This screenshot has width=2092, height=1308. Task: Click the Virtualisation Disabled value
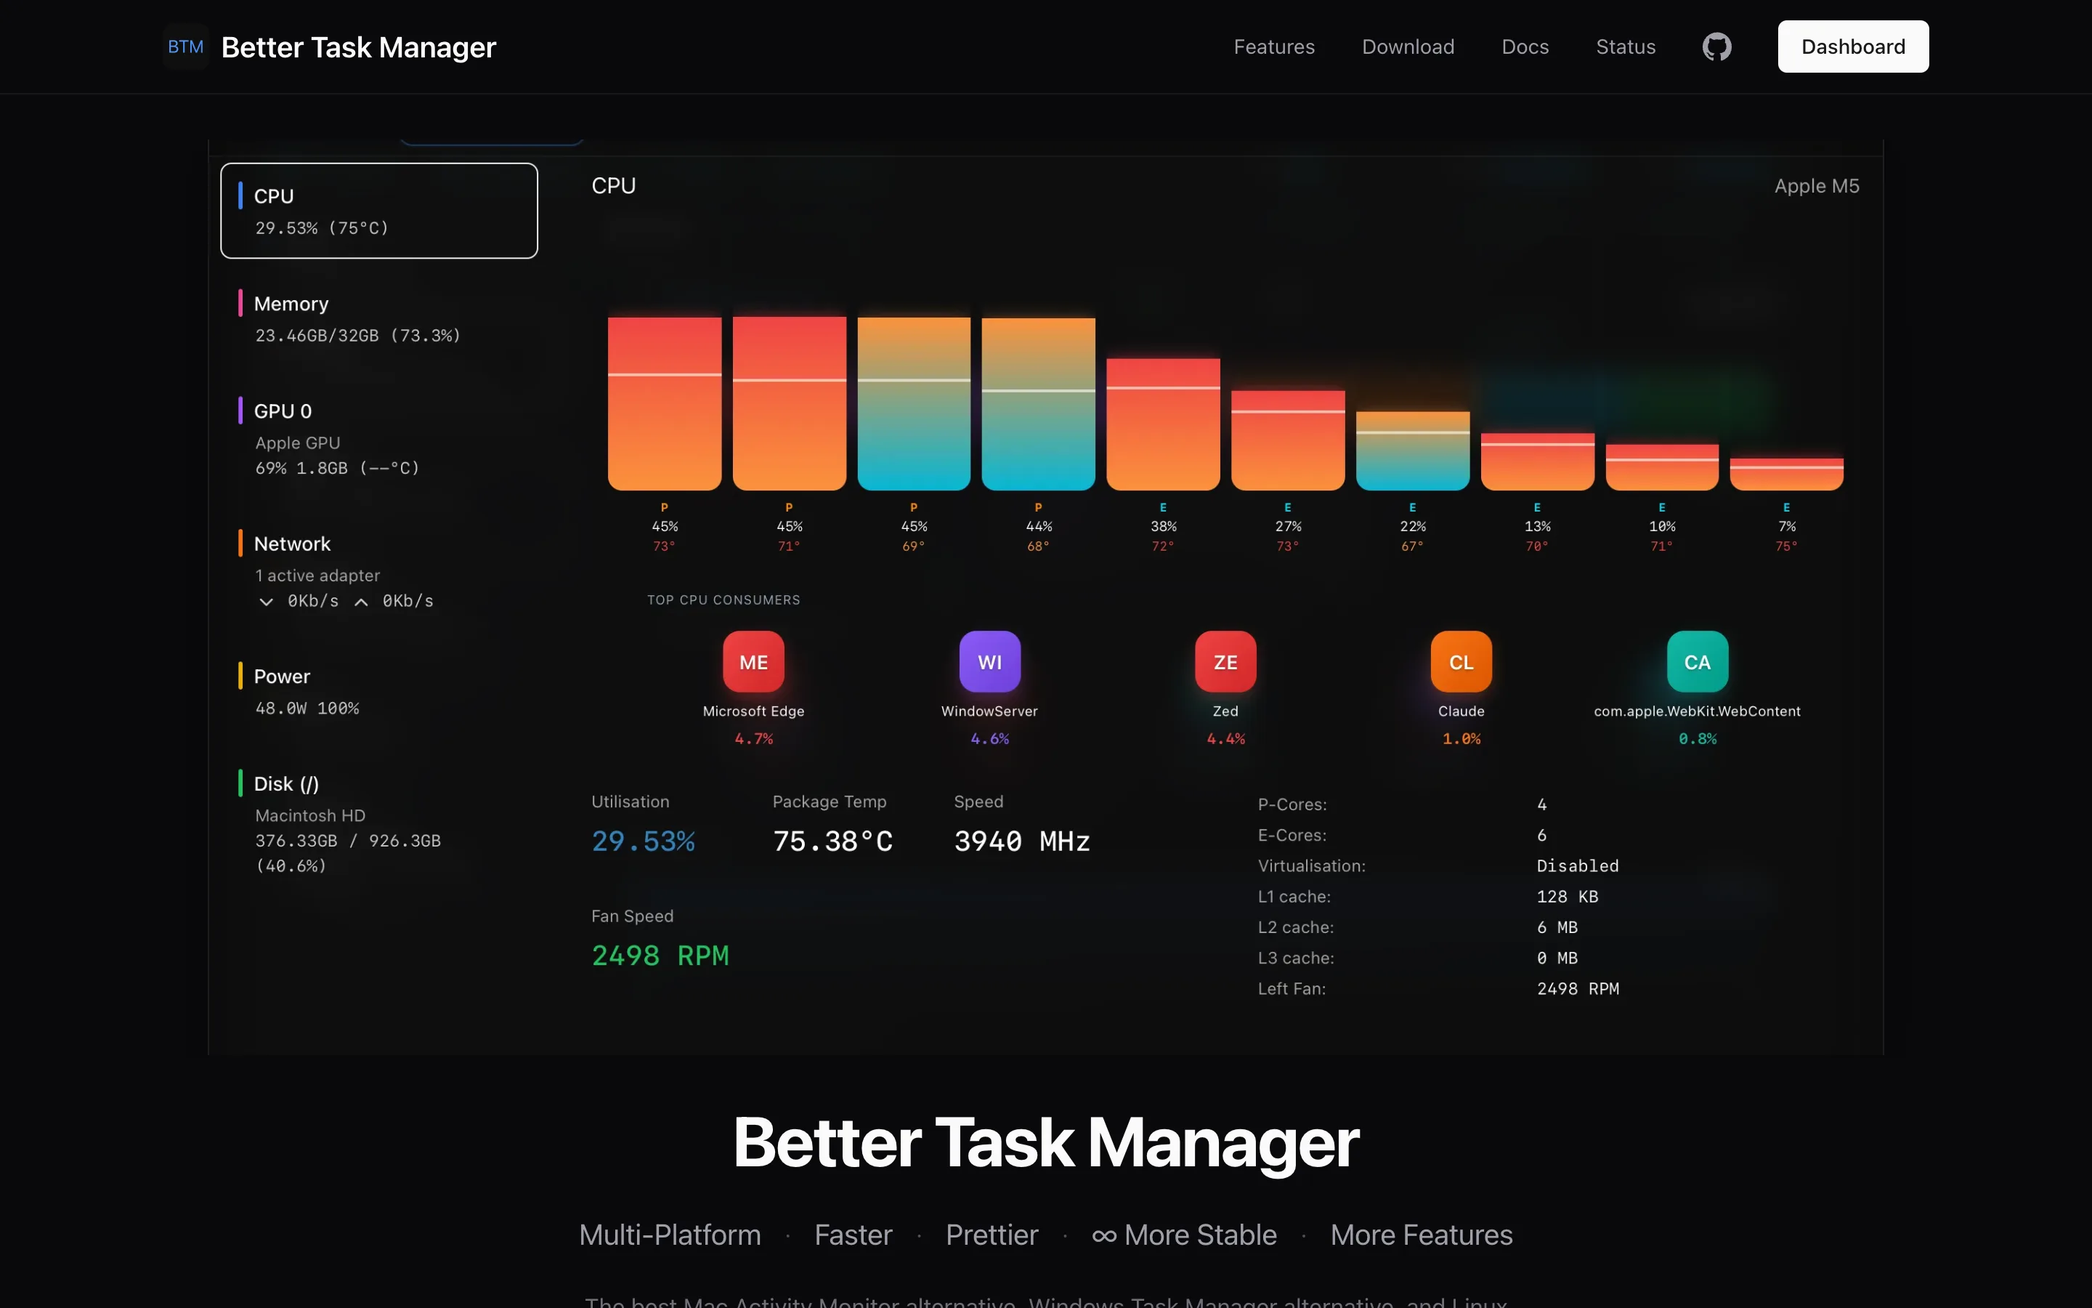pyautogui.click(x=1578, y=866)
